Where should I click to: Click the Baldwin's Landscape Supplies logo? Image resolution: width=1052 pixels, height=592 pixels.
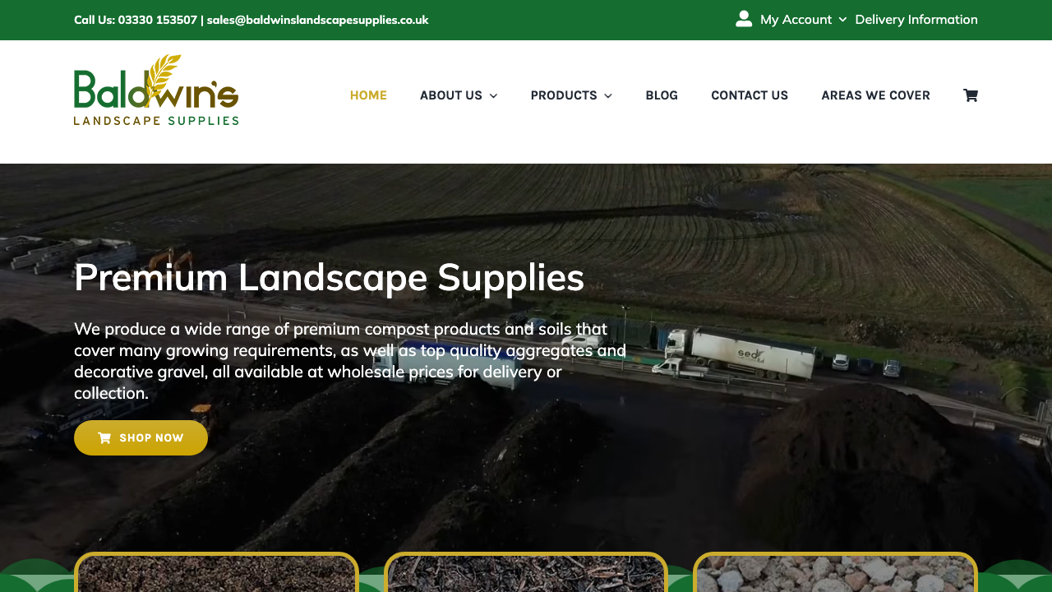coord(156,89)
